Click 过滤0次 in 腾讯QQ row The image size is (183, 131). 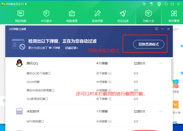click(x=139, y=63)
